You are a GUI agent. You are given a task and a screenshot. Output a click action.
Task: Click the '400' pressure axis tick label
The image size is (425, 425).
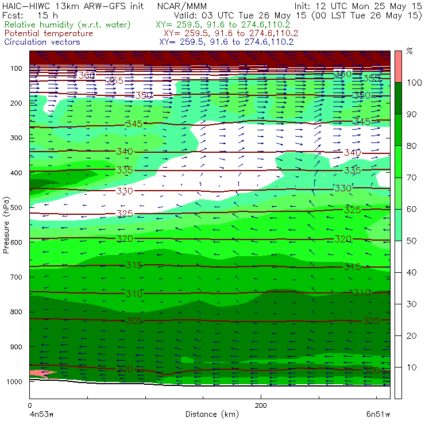click(x=16, y=173)
